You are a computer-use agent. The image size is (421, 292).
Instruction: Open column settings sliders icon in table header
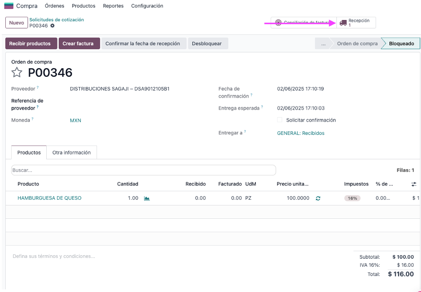tap(414, 184)
